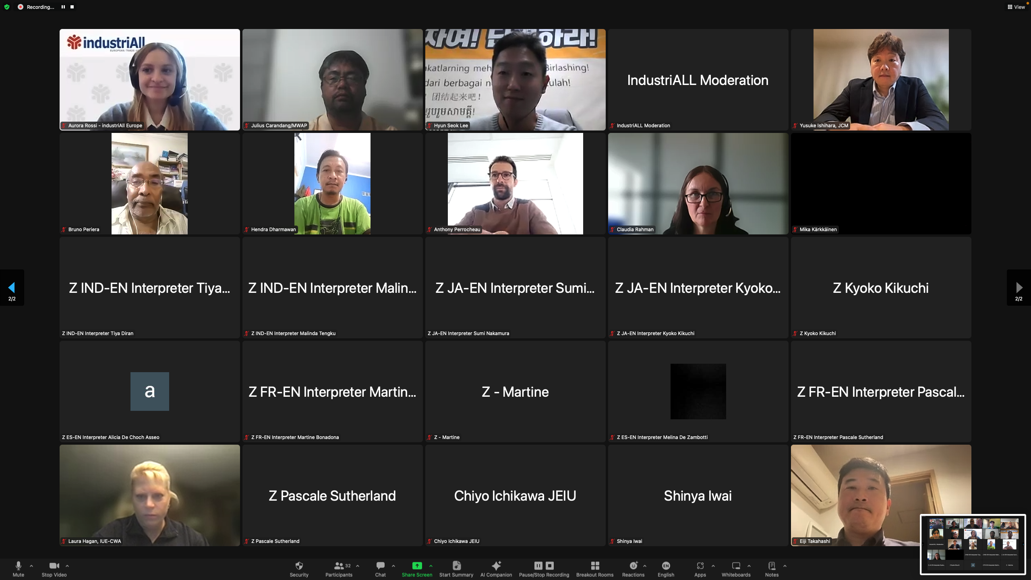The image size is (1031, 580).
Task: Change layout using View button
Action: [1016, 7]
